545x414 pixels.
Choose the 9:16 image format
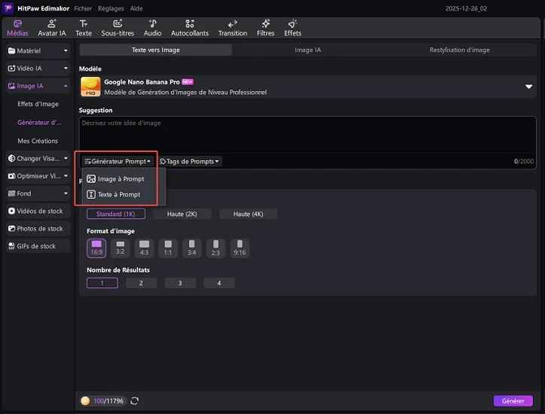click(239, 248)
